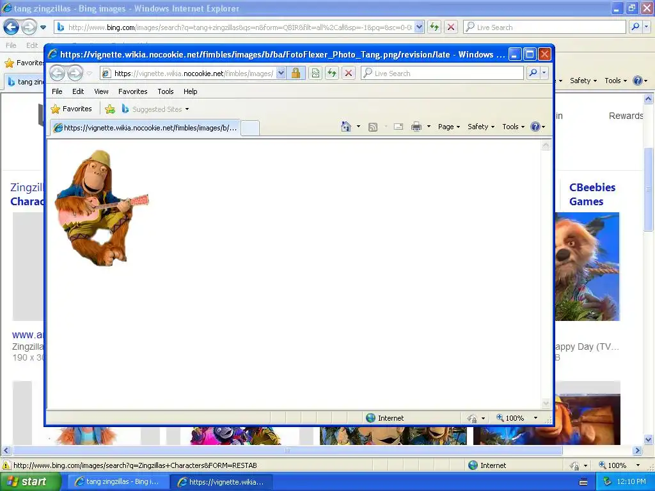The width and height of the screenshot is (655, 491).
Task: Open the Tools dropdown in the Bing window
Action: pos(615,81)
